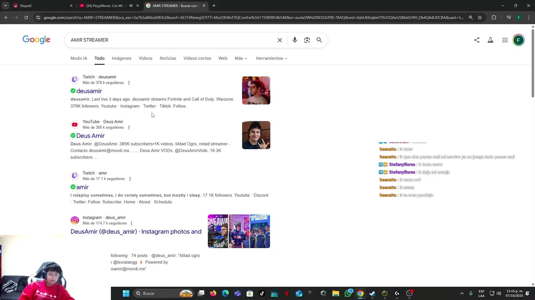The width and height of the screenshot is (535, 300).
Task: Open a new browser tab with the plus button
Action: pyautogui.click(x=214, y=6)
